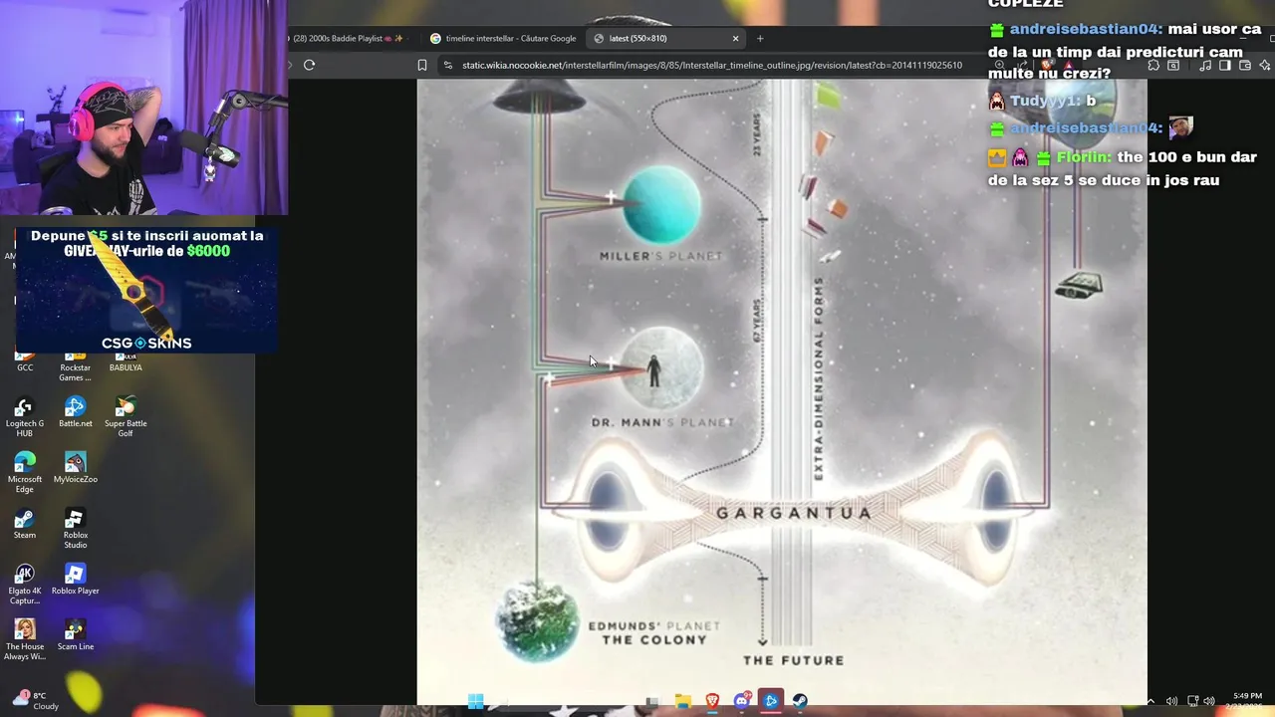Click the GARGANTUA label in the timeline image
Screen dimensions: 1275x717
point(794,513)
